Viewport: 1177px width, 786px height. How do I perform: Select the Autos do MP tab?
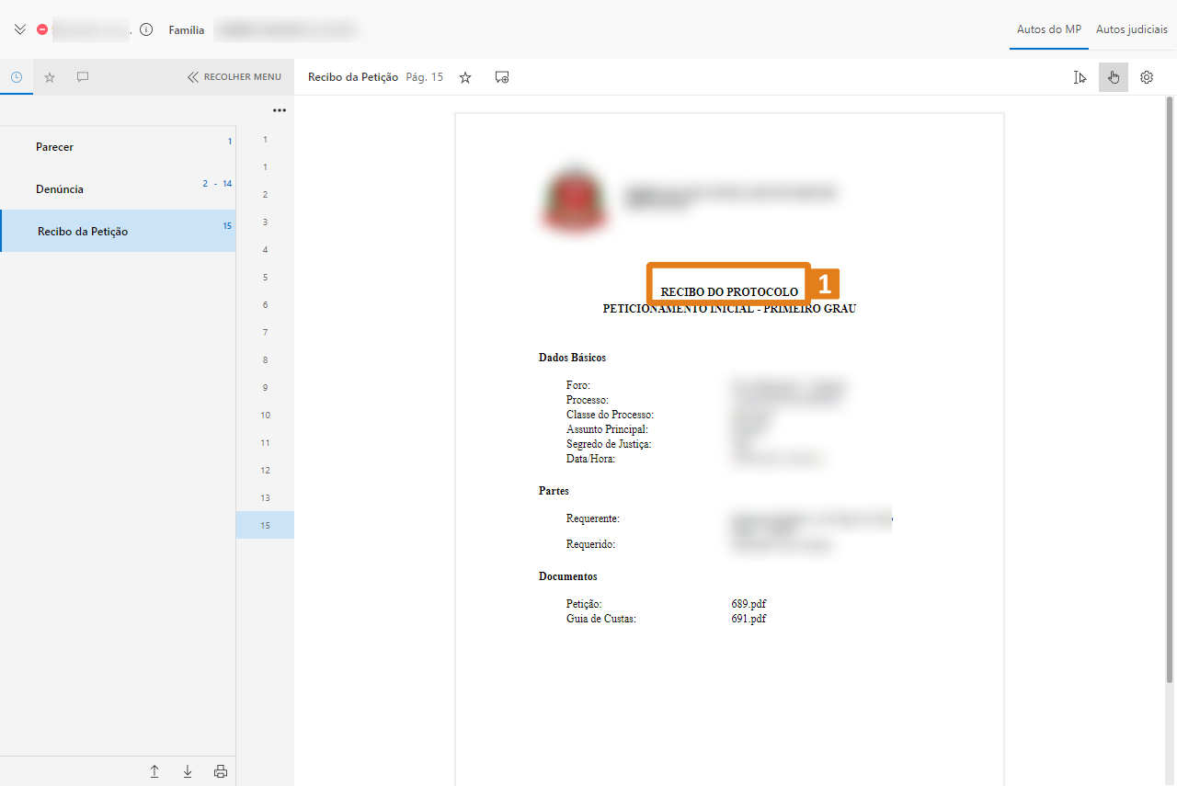click(1048, 29)
